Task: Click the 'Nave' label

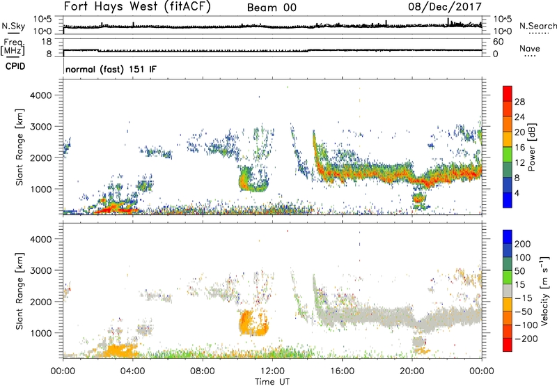Action: (529, 48)
